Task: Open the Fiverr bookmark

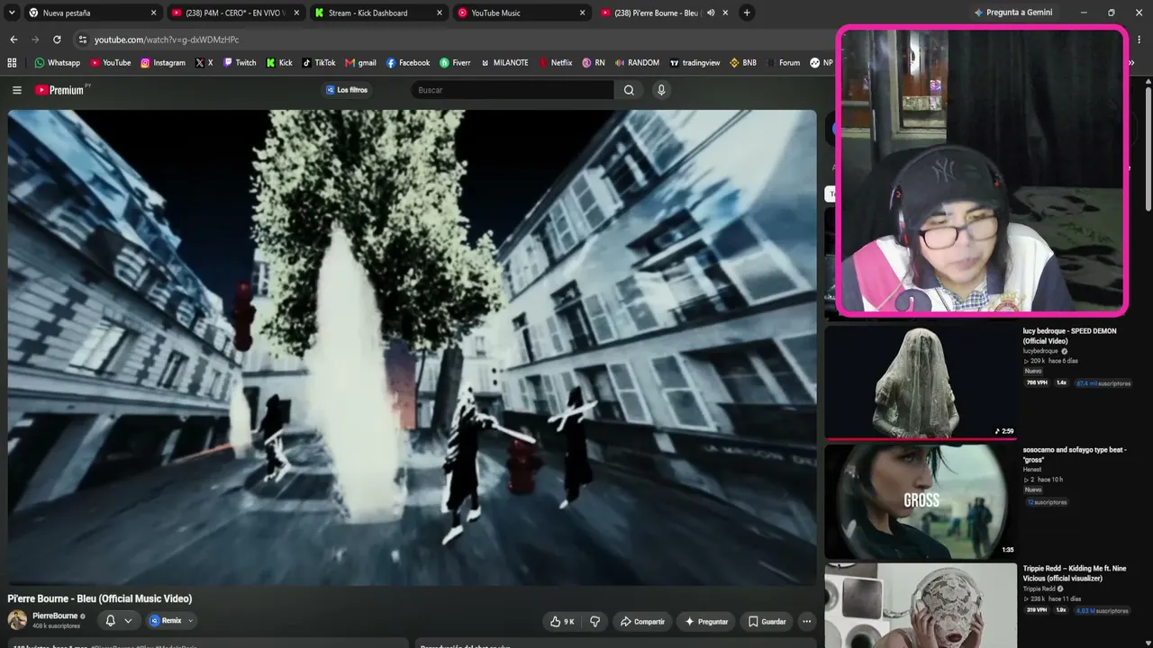Action: [455, 63]
